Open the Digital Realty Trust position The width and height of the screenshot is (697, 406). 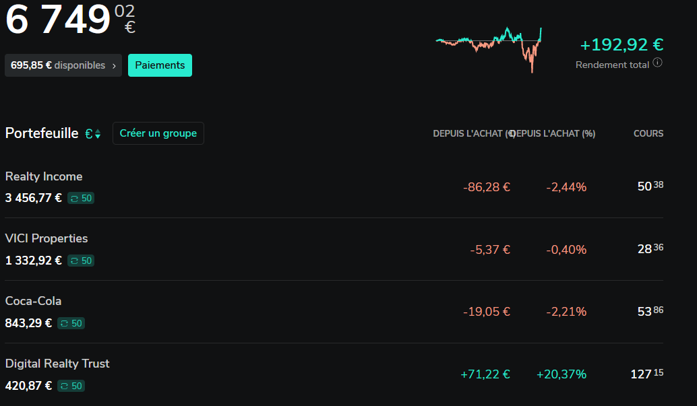click(x=334, y=374)
